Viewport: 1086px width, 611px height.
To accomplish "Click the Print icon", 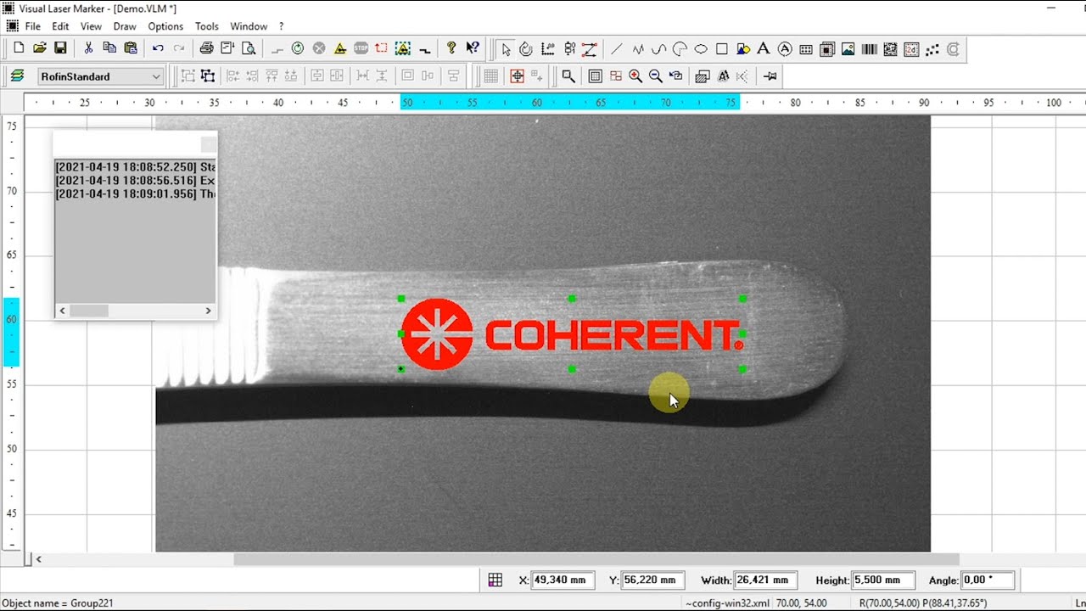I will coord(206,48).
